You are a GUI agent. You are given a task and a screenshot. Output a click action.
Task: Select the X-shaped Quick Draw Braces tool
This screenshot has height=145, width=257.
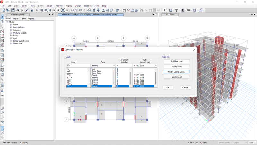pyautogui.click(x=2, y=45)
